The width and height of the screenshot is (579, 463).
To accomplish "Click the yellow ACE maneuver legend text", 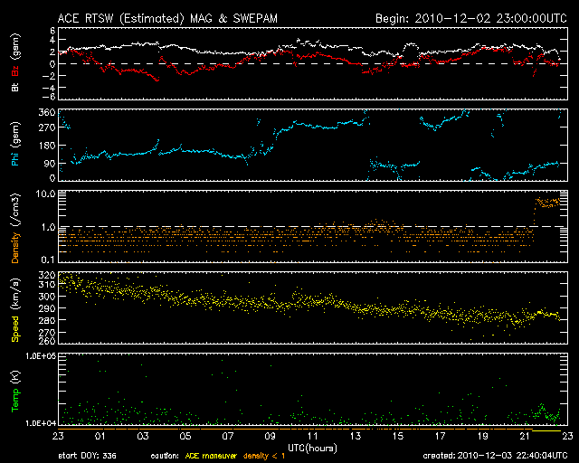I will pos(211,456).
